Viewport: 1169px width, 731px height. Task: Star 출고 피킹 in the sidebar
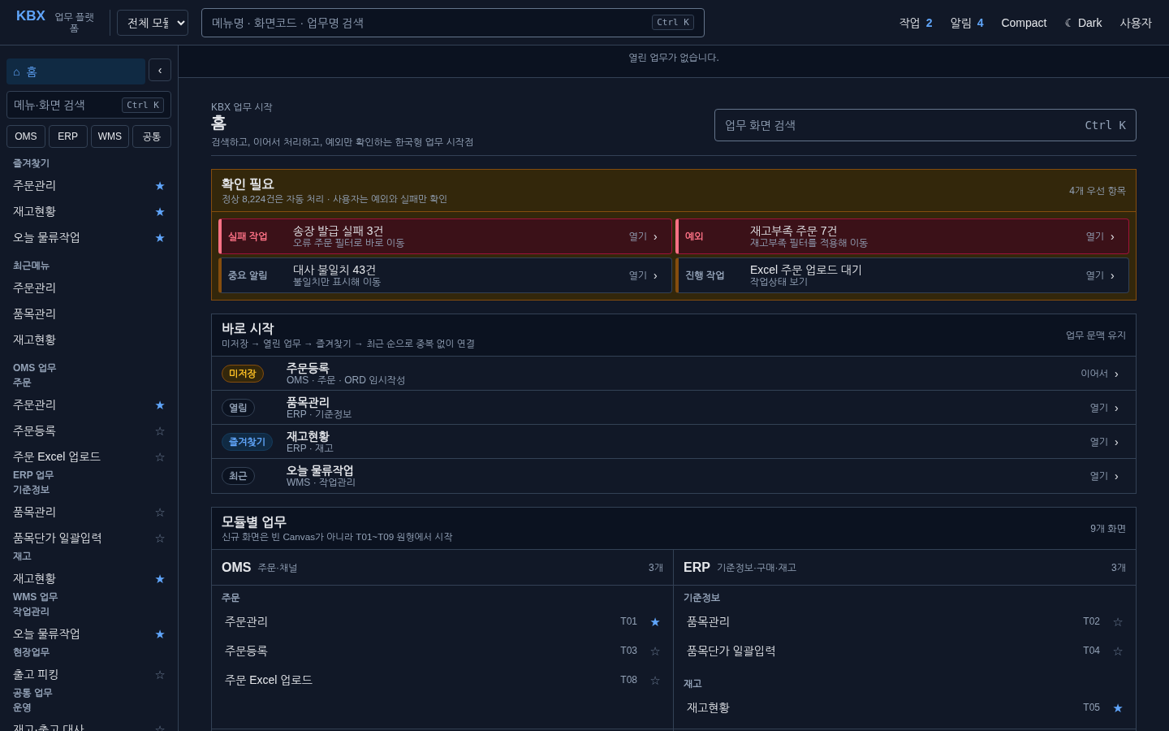click(160, 675)
